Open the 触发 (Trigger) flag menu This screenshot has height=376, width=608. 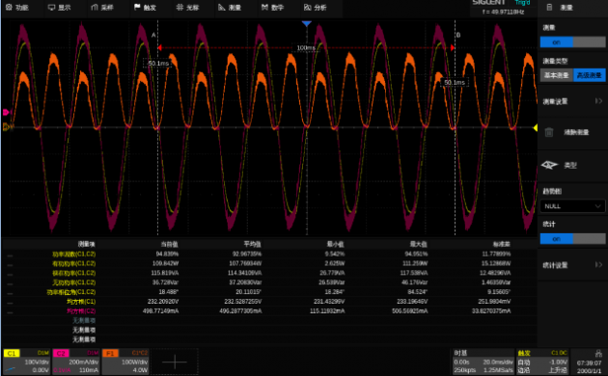[145, 8]
